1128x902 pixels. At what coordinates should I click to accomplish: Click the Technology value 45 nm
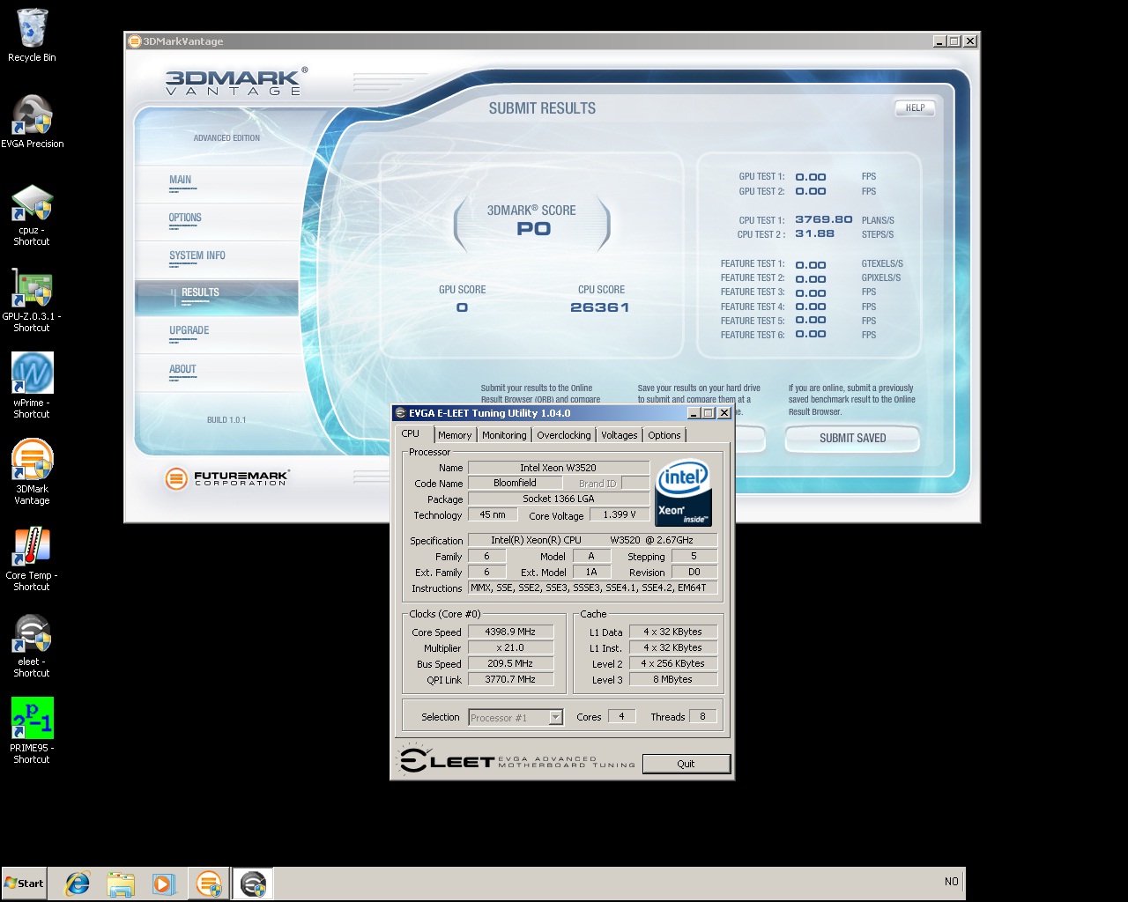point(493,514)
